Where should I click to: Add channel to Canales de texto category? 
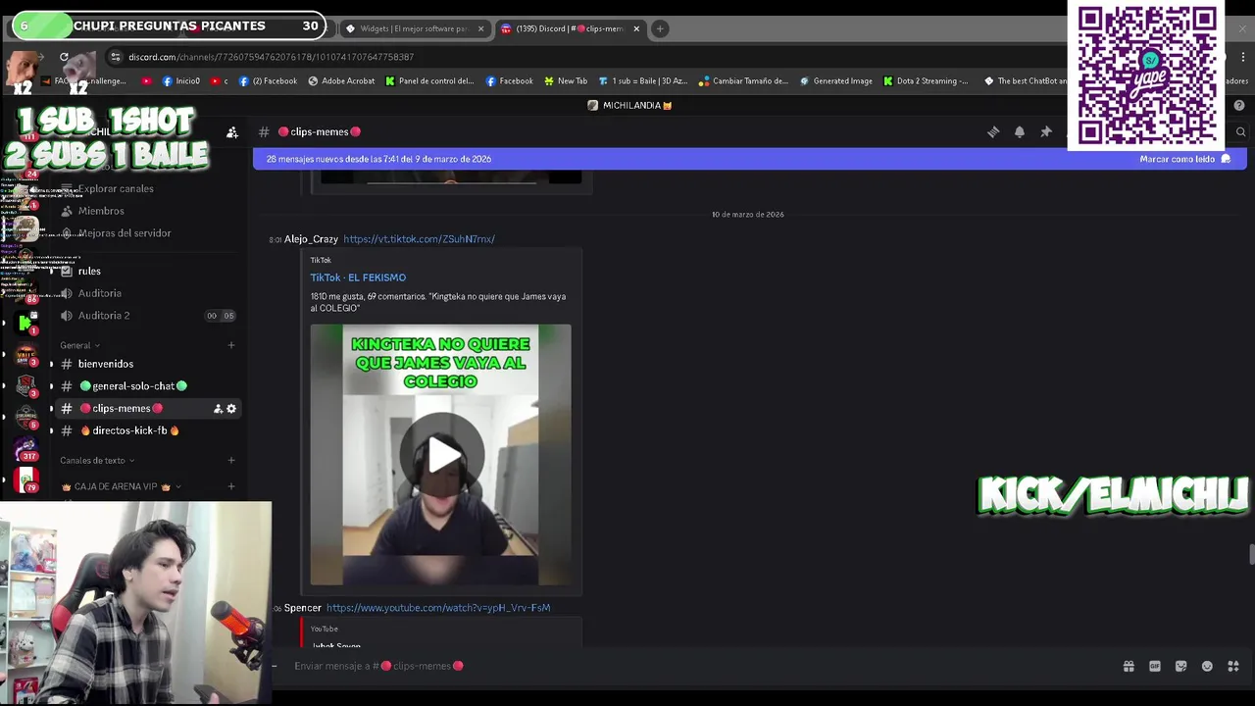tap(231, 460)
